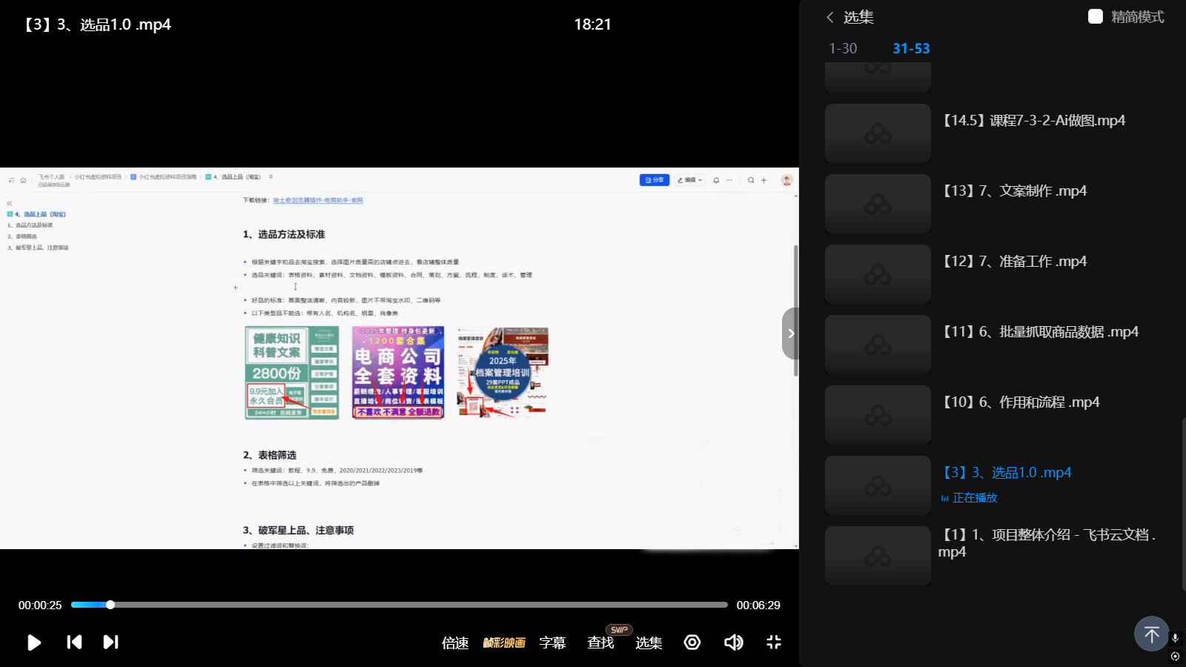Open the 倍速 playback speed menu

click(455, 643)
